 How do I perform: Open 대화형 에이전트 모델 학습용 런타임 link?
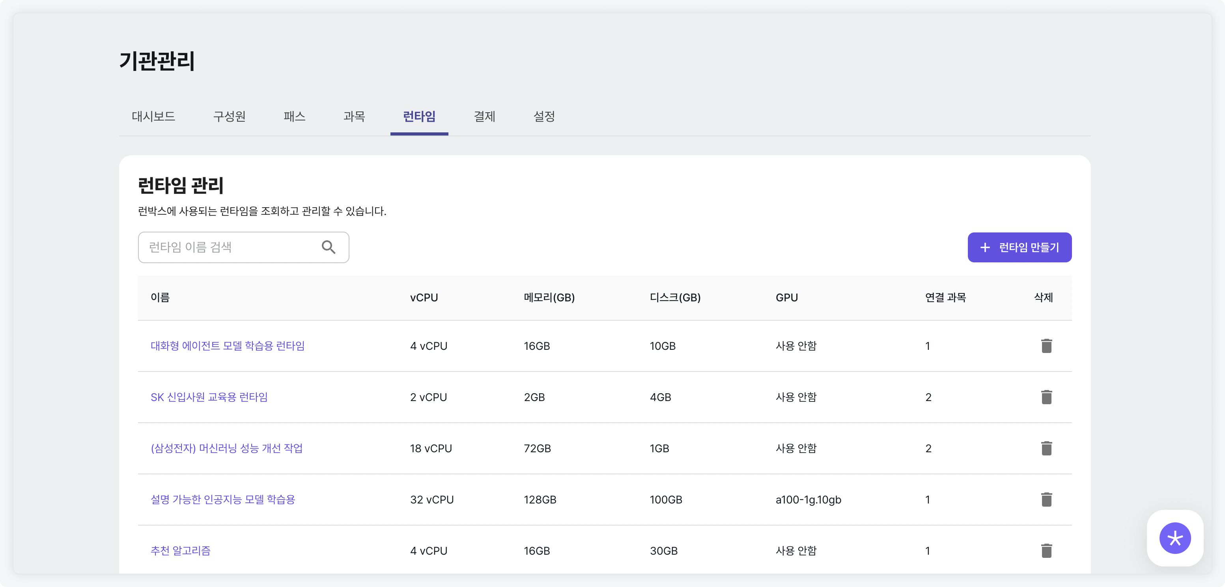[228, 346]
